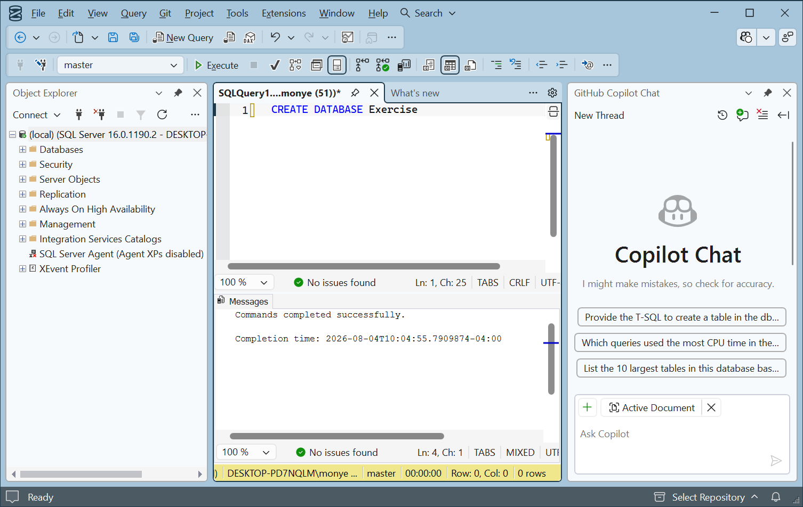Open the Tools menu
This screenshot has width=803, height=507.
click(x=237, y=13)
